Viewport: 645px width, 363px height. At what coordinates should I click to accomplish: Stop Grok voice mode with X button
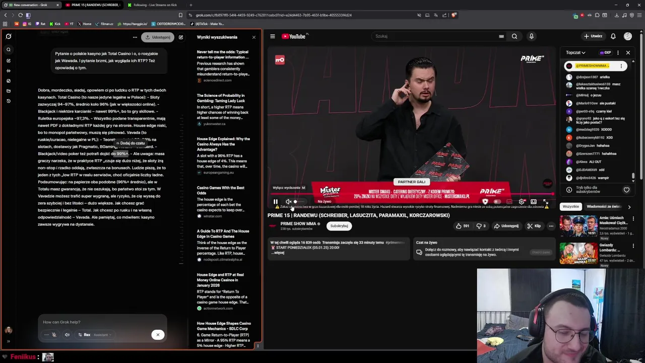[x=158, y=335]
